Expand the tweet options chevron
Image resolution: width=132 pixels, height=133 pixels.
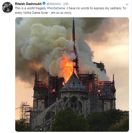point(127,4)
